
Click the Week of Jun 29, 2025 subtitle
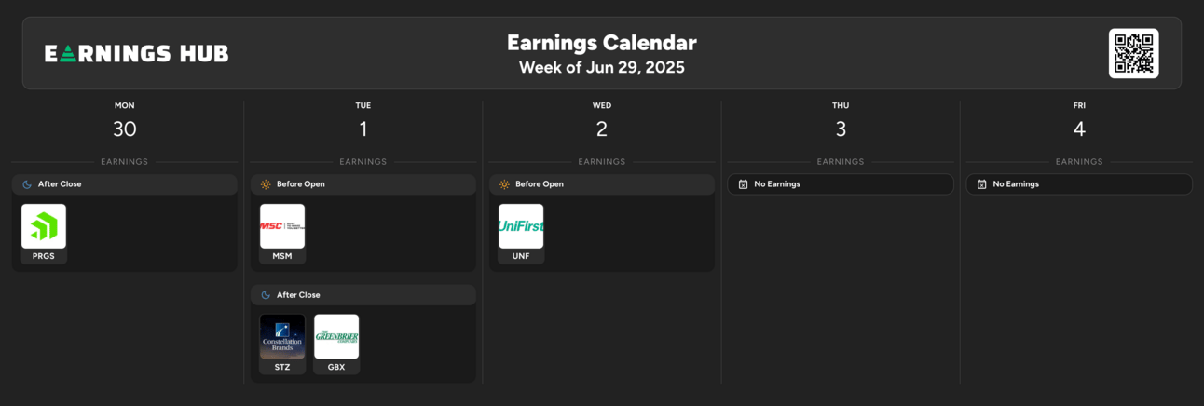click(602, 67)
